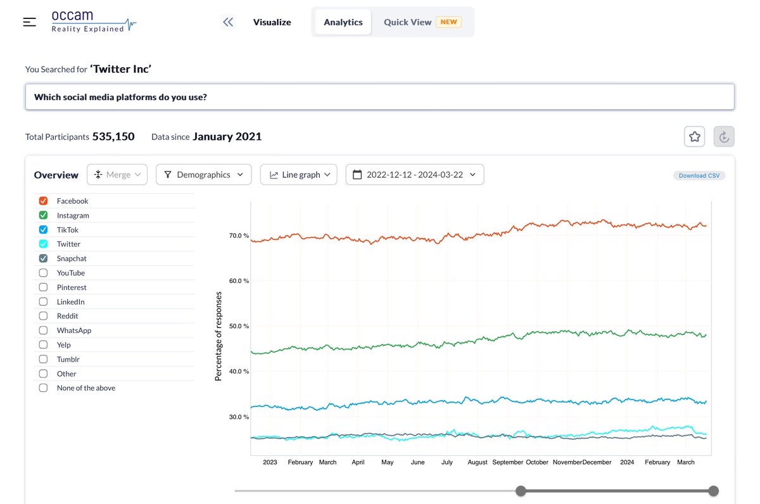Open the Quick View tab

422,22
